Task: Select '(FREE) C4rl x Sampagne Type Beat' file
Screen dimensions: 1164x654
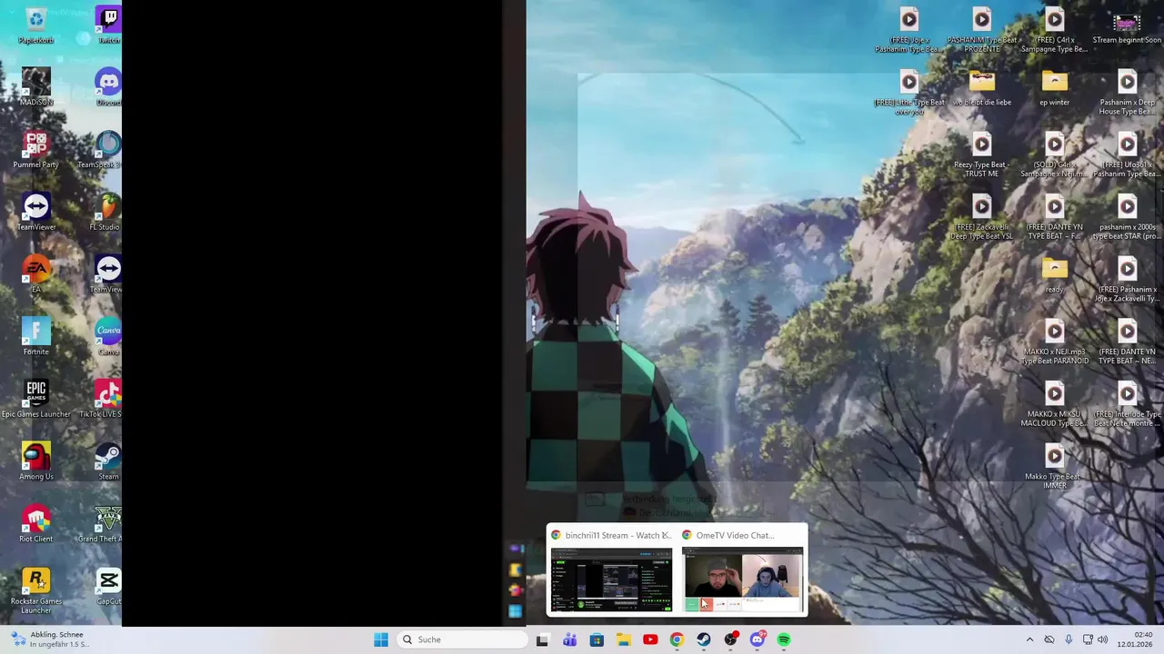Action: (x=1055, y=30)
